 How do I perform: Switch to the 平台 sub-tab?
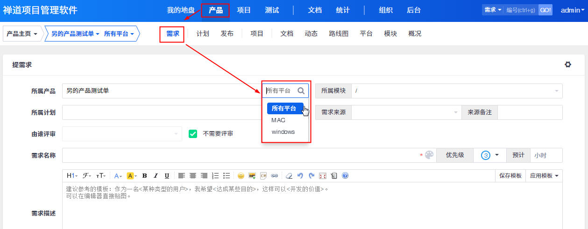[x=366, y=34]
